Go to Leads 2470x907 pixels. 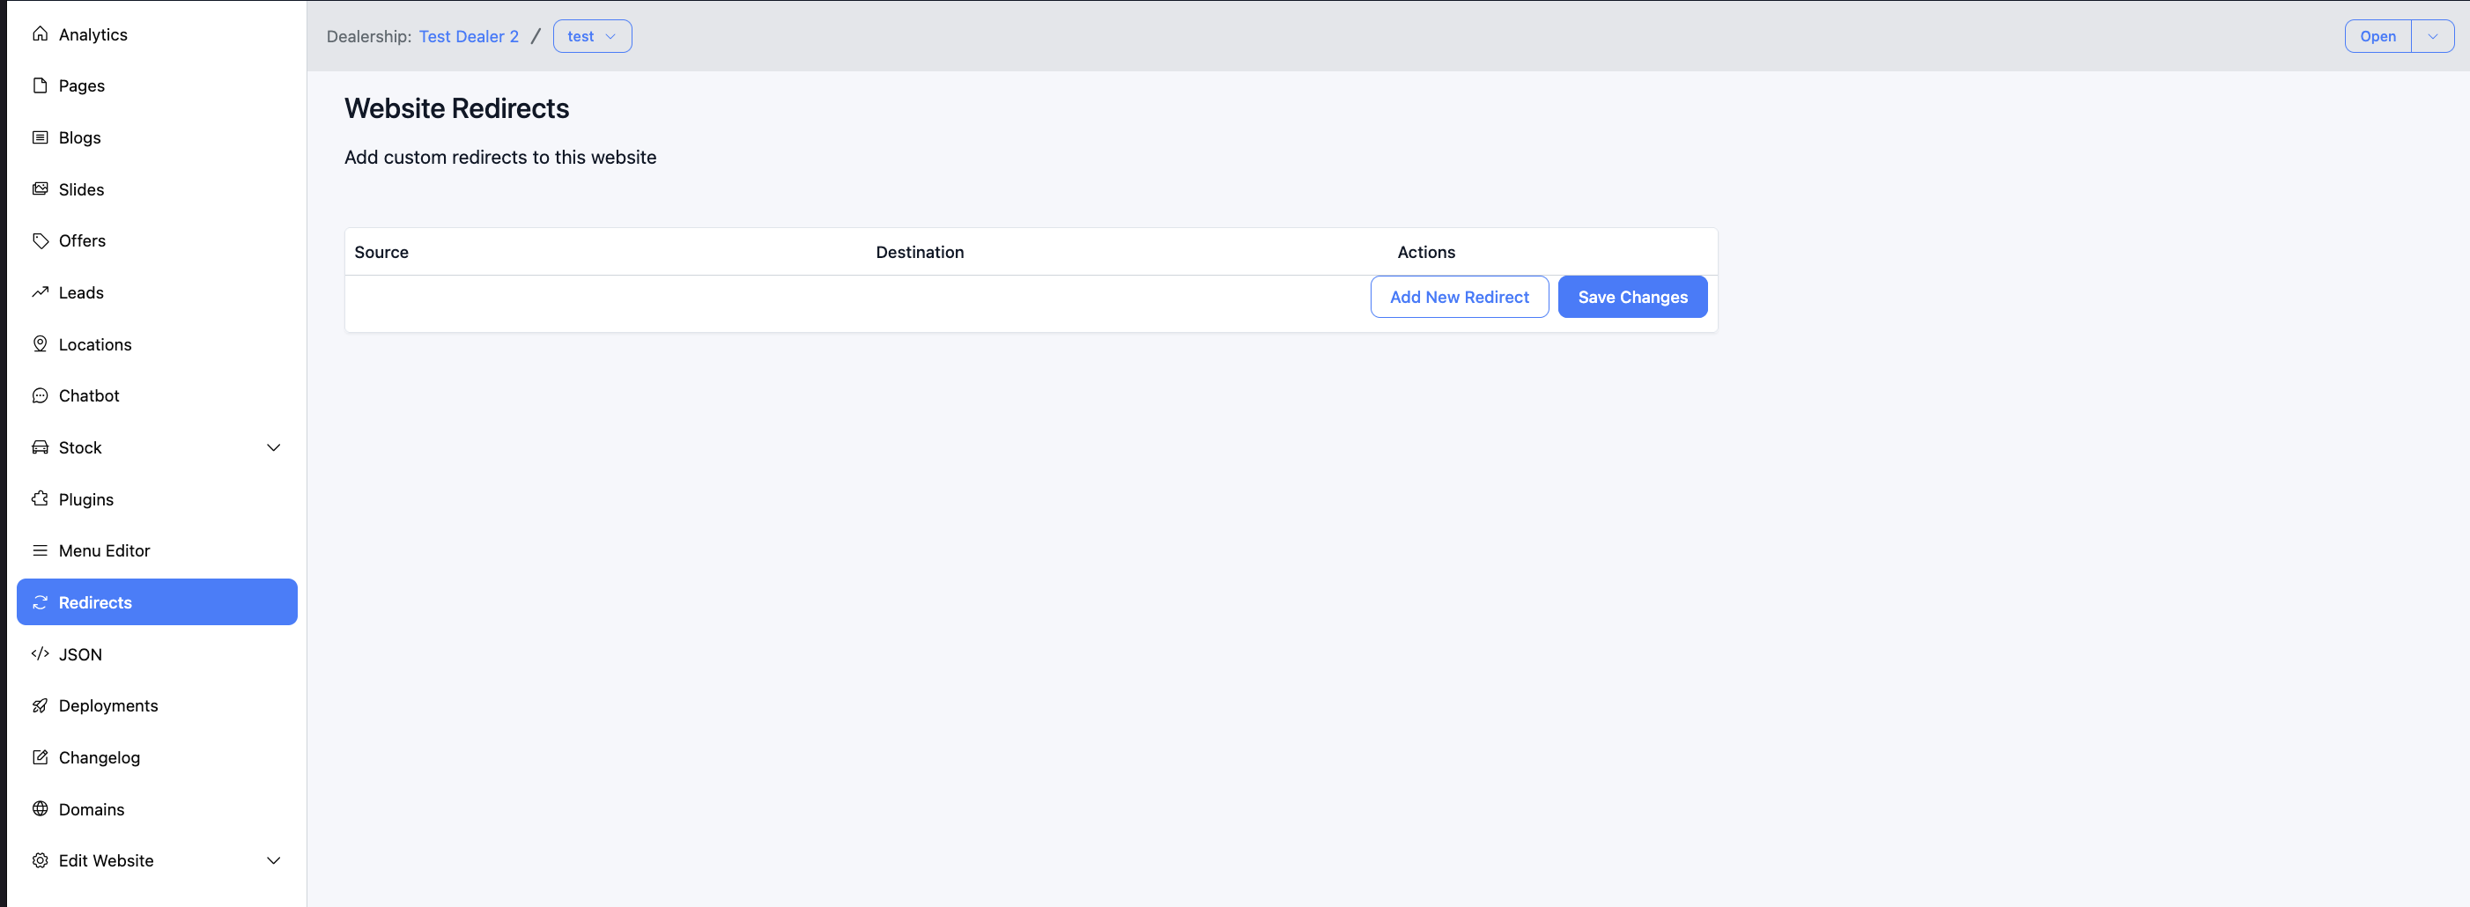point(158,292)
